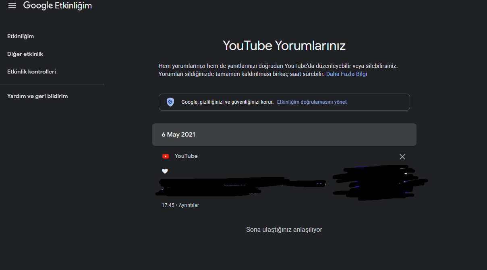Click 'Google, gizliliğinizi ve güvenliğinizi korur' text
The width and height of the screenshot is (487, 270).
point(227,102)
